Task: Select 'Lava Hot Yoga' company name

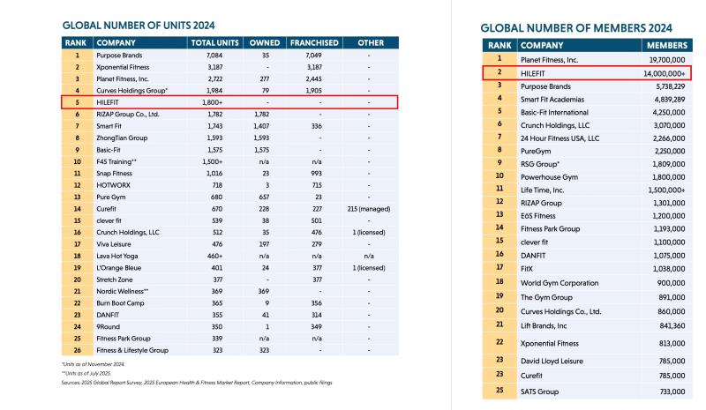Action: tap(117, 256)
